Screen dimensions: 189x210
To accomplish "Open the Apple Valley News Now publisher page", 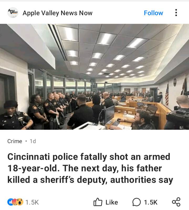I will pyautogui.click(x=57, y=13).
